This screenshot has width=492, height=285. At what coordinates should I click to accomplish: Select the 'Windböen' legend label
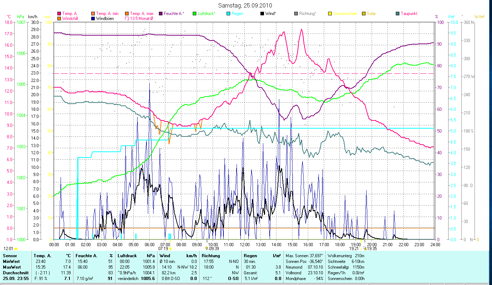[x=105, y=18]
